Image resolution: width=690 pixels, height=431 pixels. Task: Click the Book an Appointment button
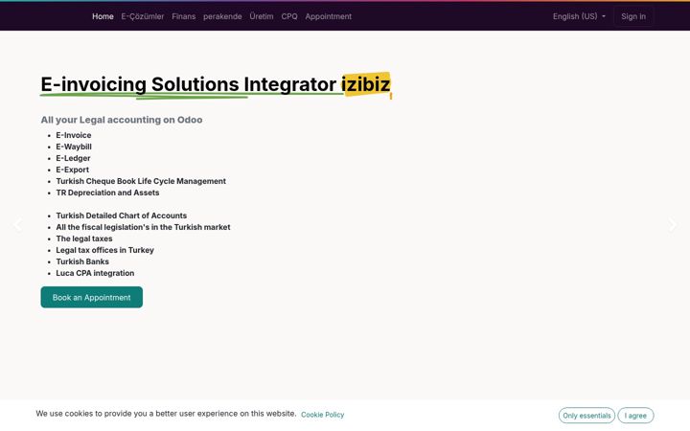tap(92, 297)
